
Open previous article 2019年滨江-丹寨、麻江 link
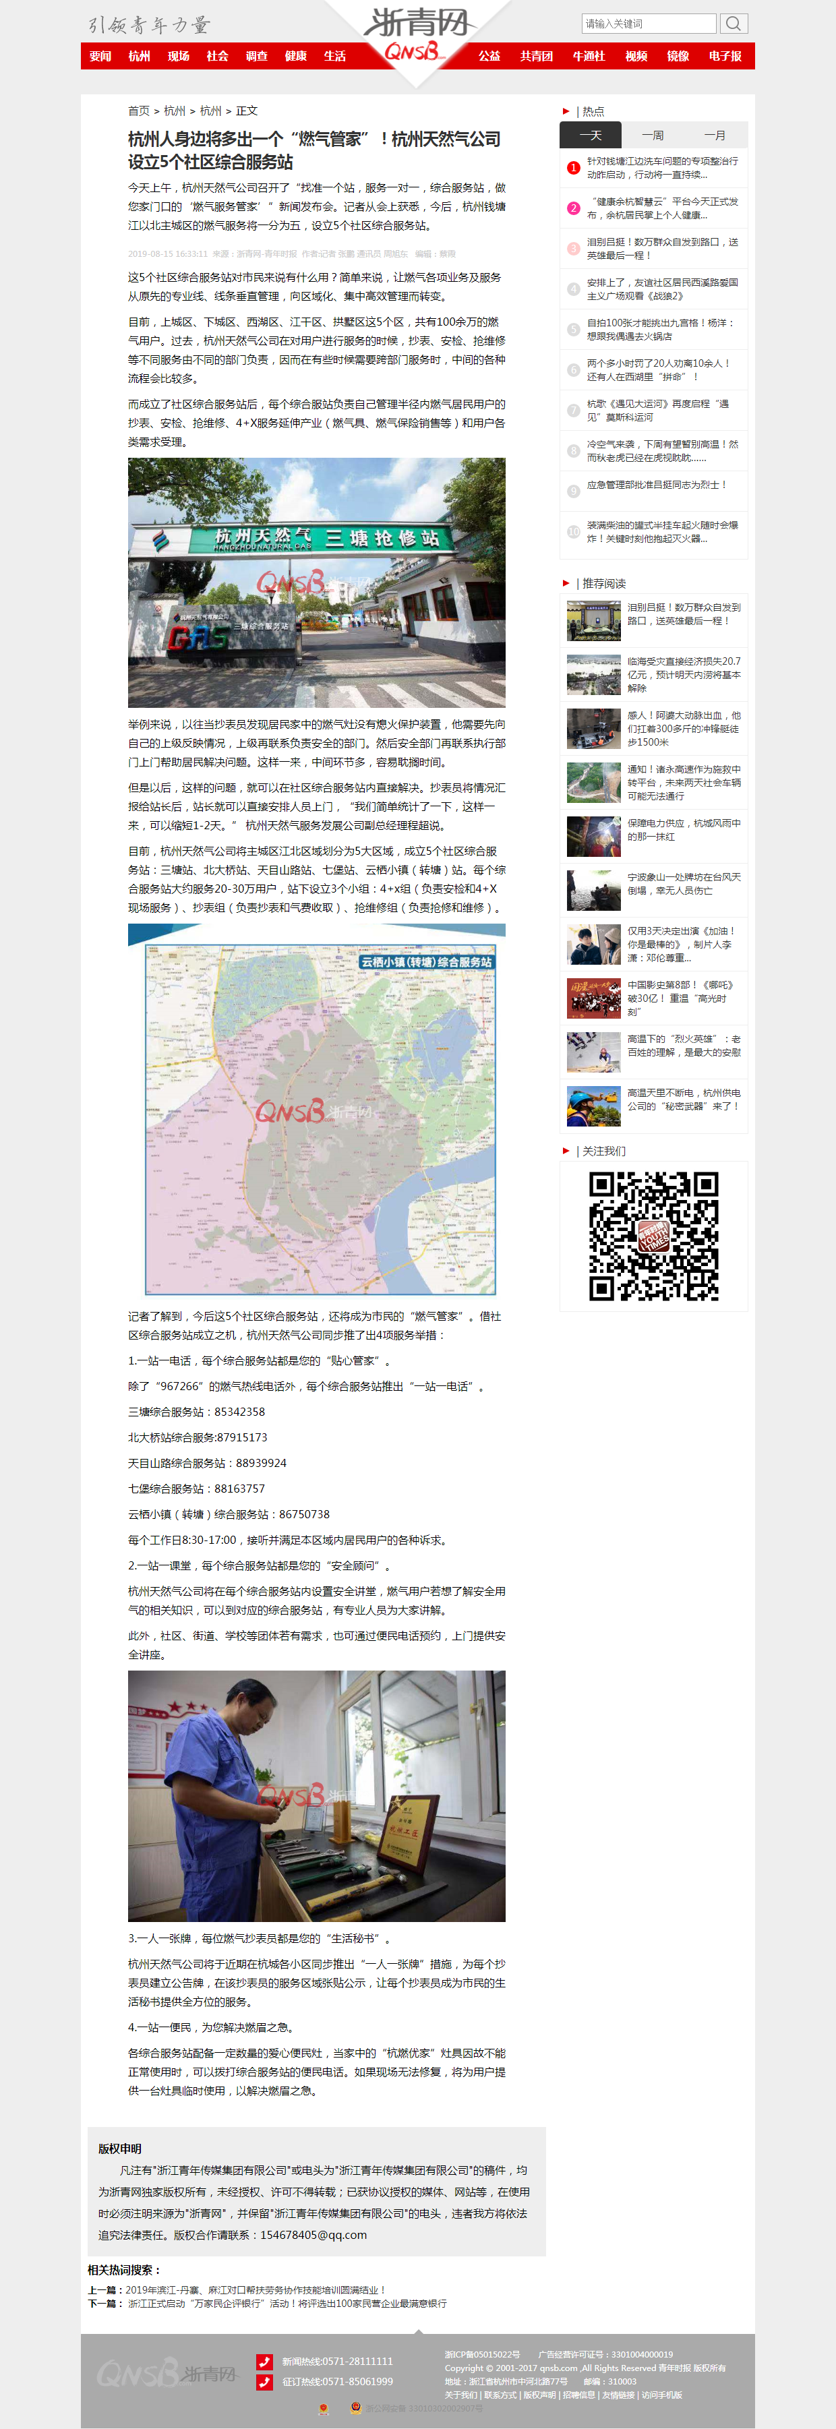(256, 2290)
